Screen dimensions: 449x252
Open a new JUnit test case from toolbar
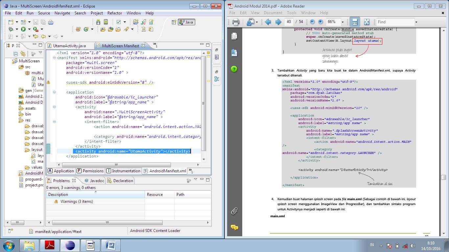click(144, 22)
